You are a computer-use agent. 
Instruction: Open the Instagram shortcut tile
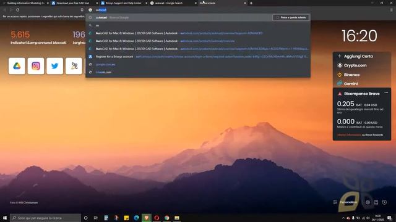coord(36,66)
